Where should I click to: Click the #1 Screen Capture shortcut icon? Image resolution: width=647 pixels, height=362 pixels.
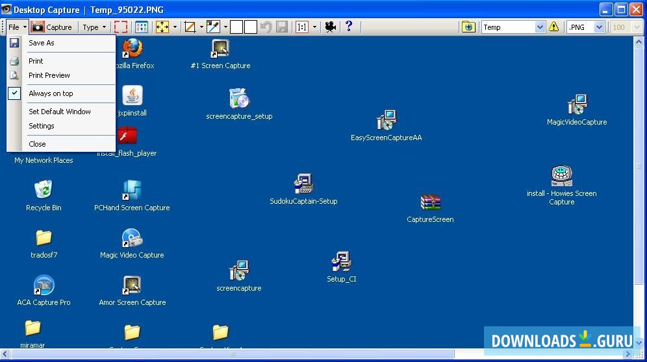point(220,49)
